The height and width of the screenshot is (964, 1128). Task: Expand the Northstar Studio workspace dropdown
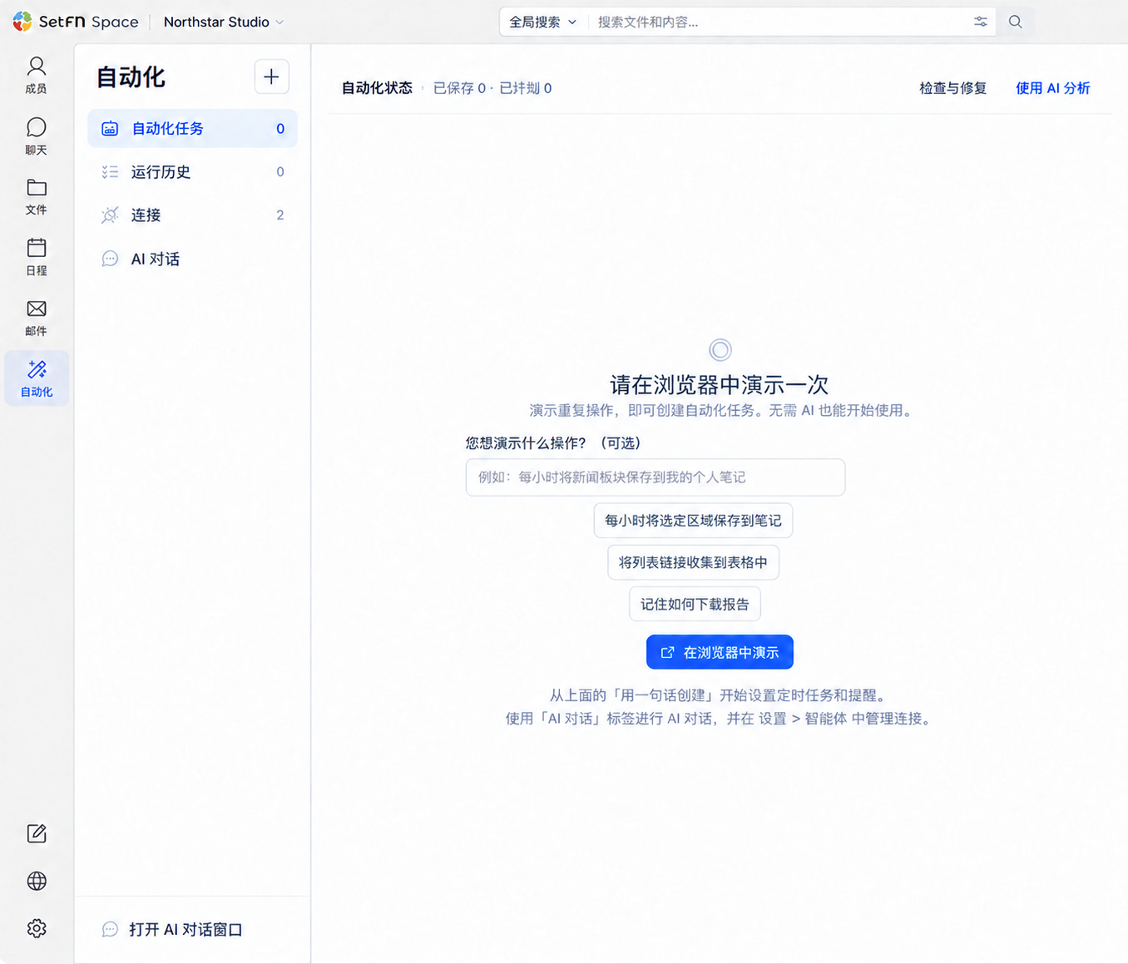point(224,22)
